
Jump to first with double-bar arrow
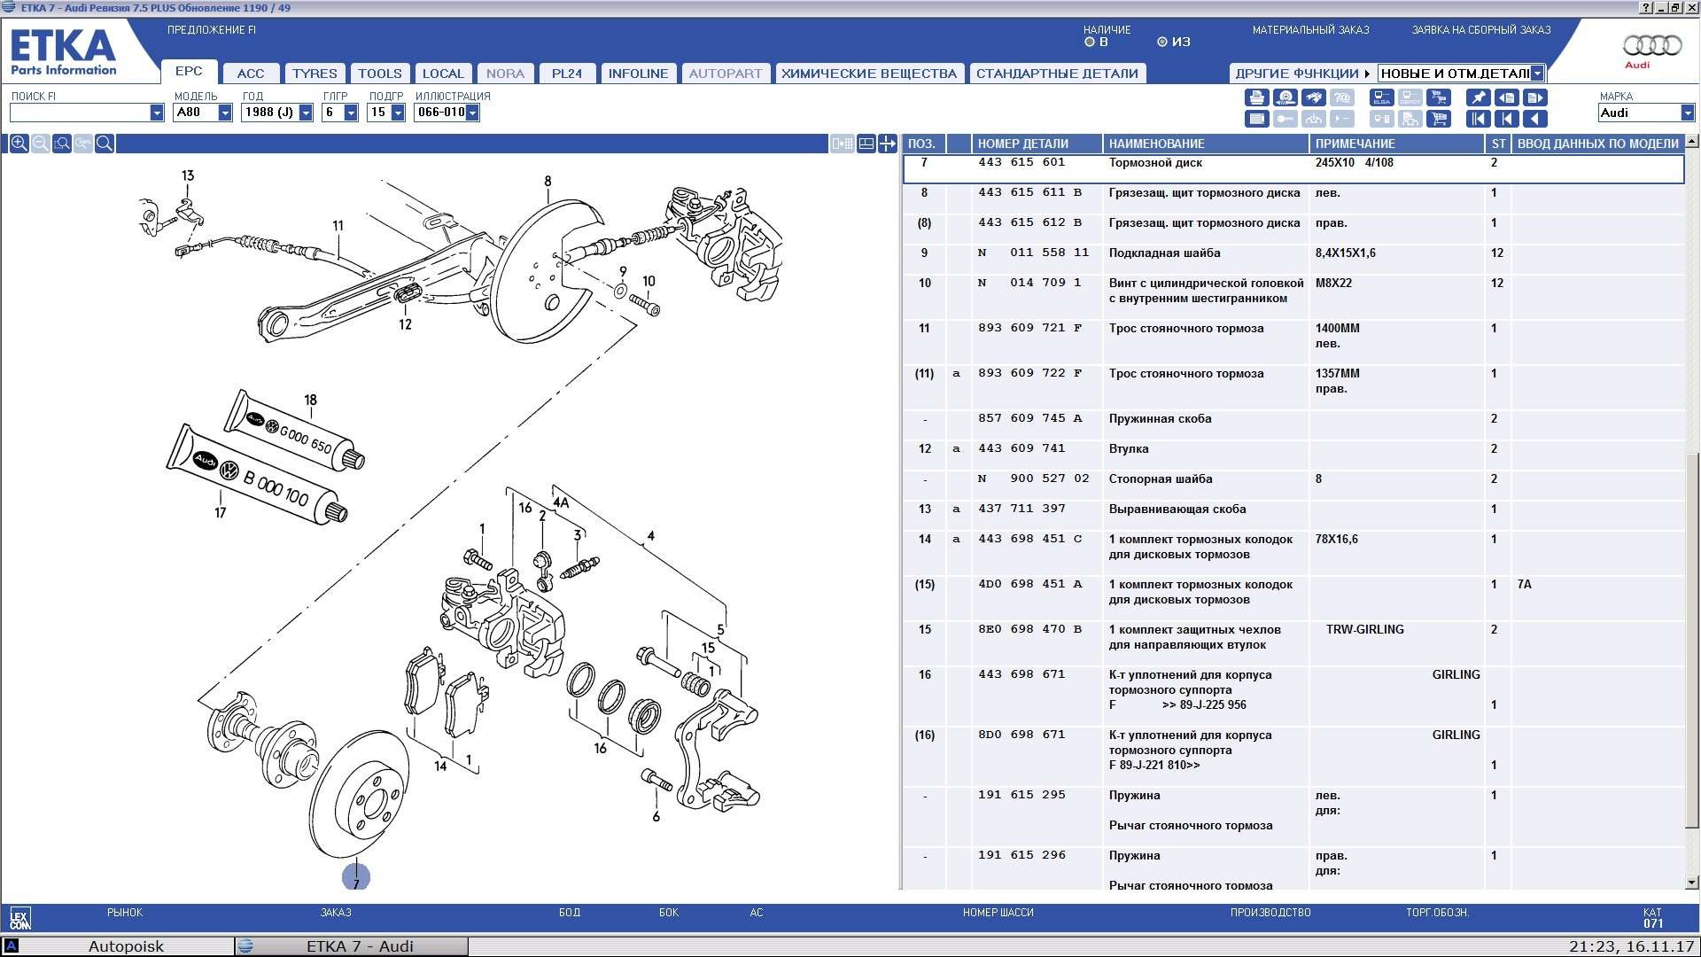click(1478, 119)
